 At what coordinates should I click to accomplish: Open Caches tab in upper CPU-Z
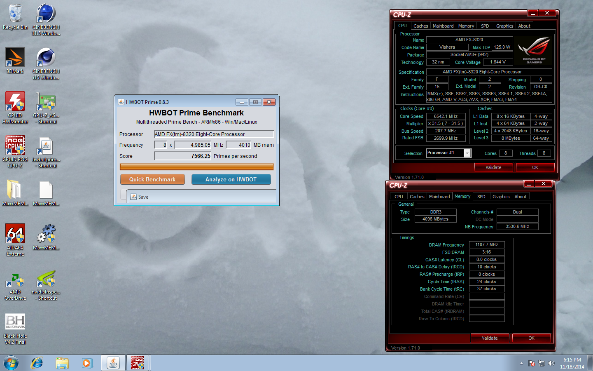pos(420,26)
